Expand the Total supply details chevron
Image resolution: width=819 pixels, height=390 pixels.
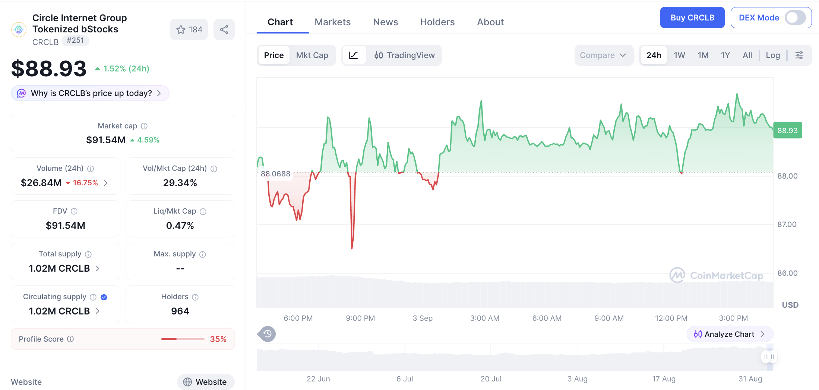coord(98,268)
